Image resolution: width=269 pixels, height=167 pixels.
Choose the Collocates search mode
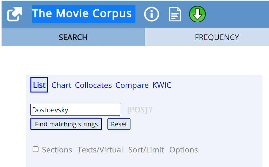pos(93,85)
